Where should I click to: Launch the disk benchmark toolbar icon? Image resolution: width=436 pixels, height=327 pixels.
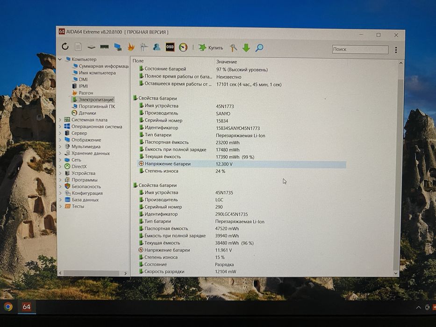91,47
